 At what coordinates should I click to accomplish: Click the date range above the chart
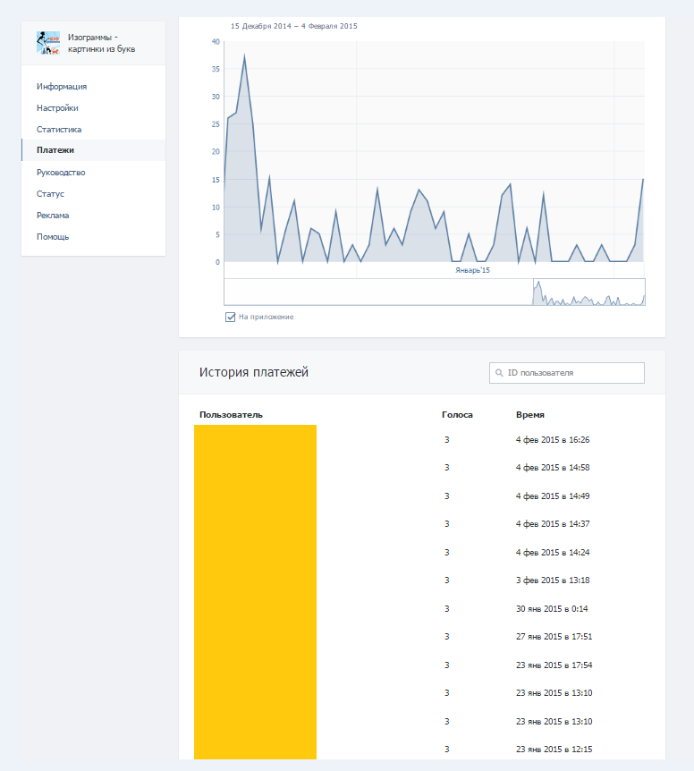tap(293, 26)
